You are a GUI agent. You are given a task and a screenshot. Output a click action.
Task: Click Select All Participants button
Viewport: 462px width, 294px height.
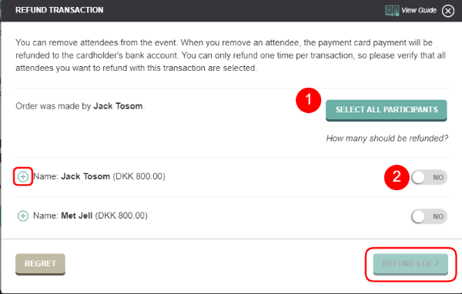pyautogui.click(x=387, y=110)
